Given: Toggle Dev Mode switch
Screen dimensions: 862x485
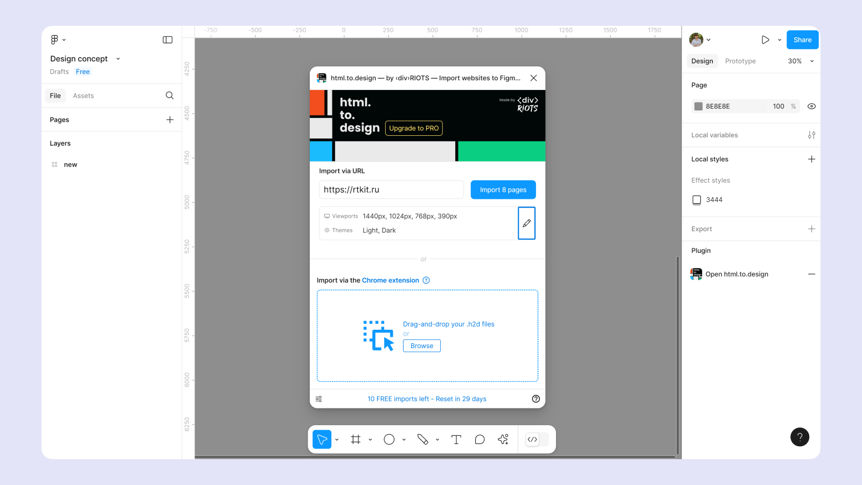Looking at the screenshot, I should (537, 440).
